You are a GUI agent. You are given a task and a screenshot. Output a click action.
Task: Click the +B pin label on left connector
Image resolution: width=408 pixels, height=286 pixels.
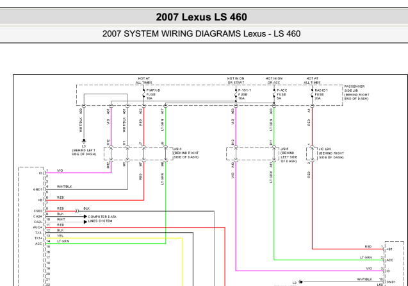click(x=40, y=200)
